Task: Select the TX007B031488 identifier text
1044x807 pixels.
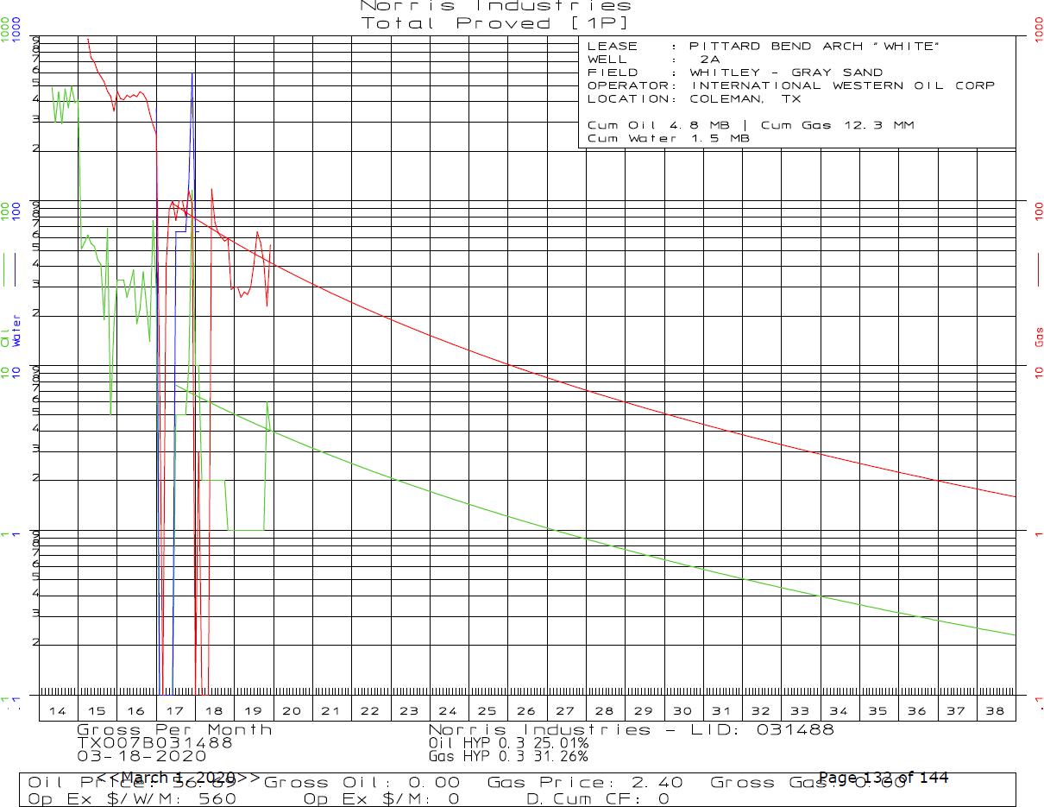Action: pos(154,742)
